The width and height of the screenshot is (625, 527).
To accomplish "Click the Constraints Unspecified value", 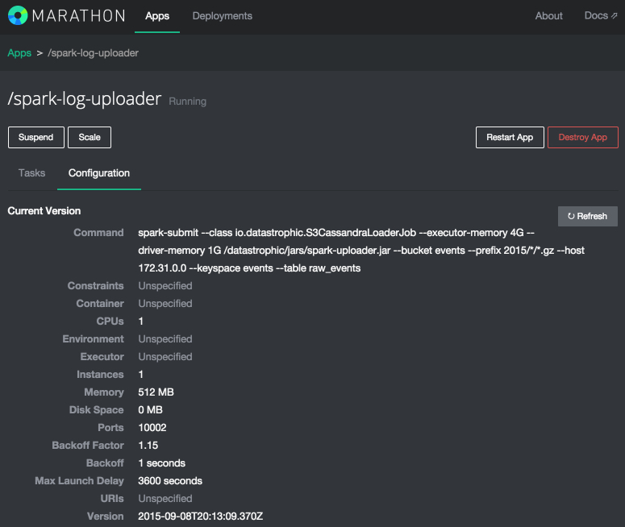I will click(165, 285).
